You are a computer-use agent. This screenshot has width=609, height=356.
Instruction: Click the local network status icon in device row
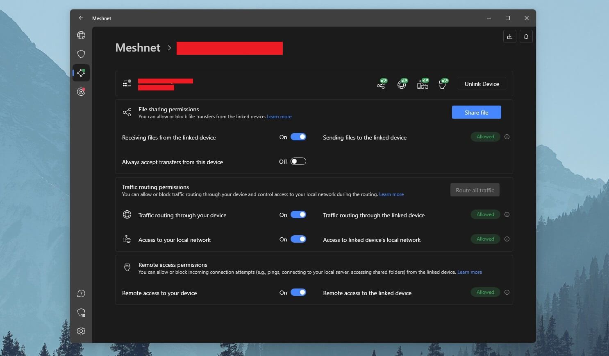[423, 84]
